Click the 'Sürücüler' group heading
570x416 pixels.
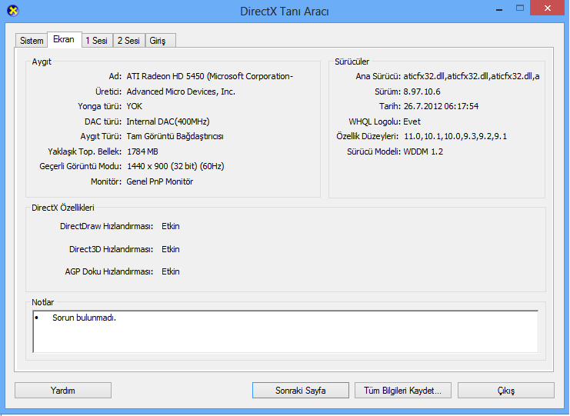pyautogui.click(x=352, y=62)
